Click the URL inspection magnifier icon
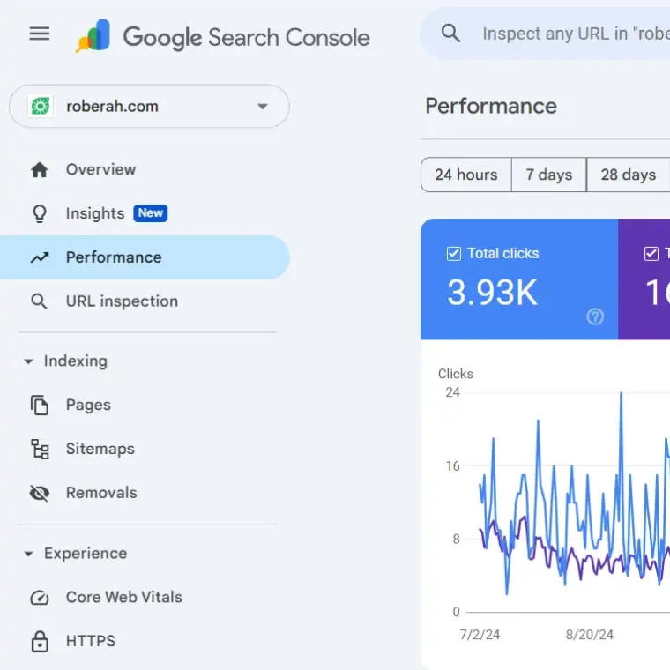Screen dimensions: 670x670 40,301
